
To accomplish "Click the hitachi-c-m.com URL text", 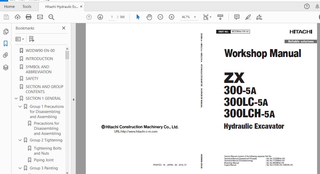I will pyautogui.click(x=136, y=132).
